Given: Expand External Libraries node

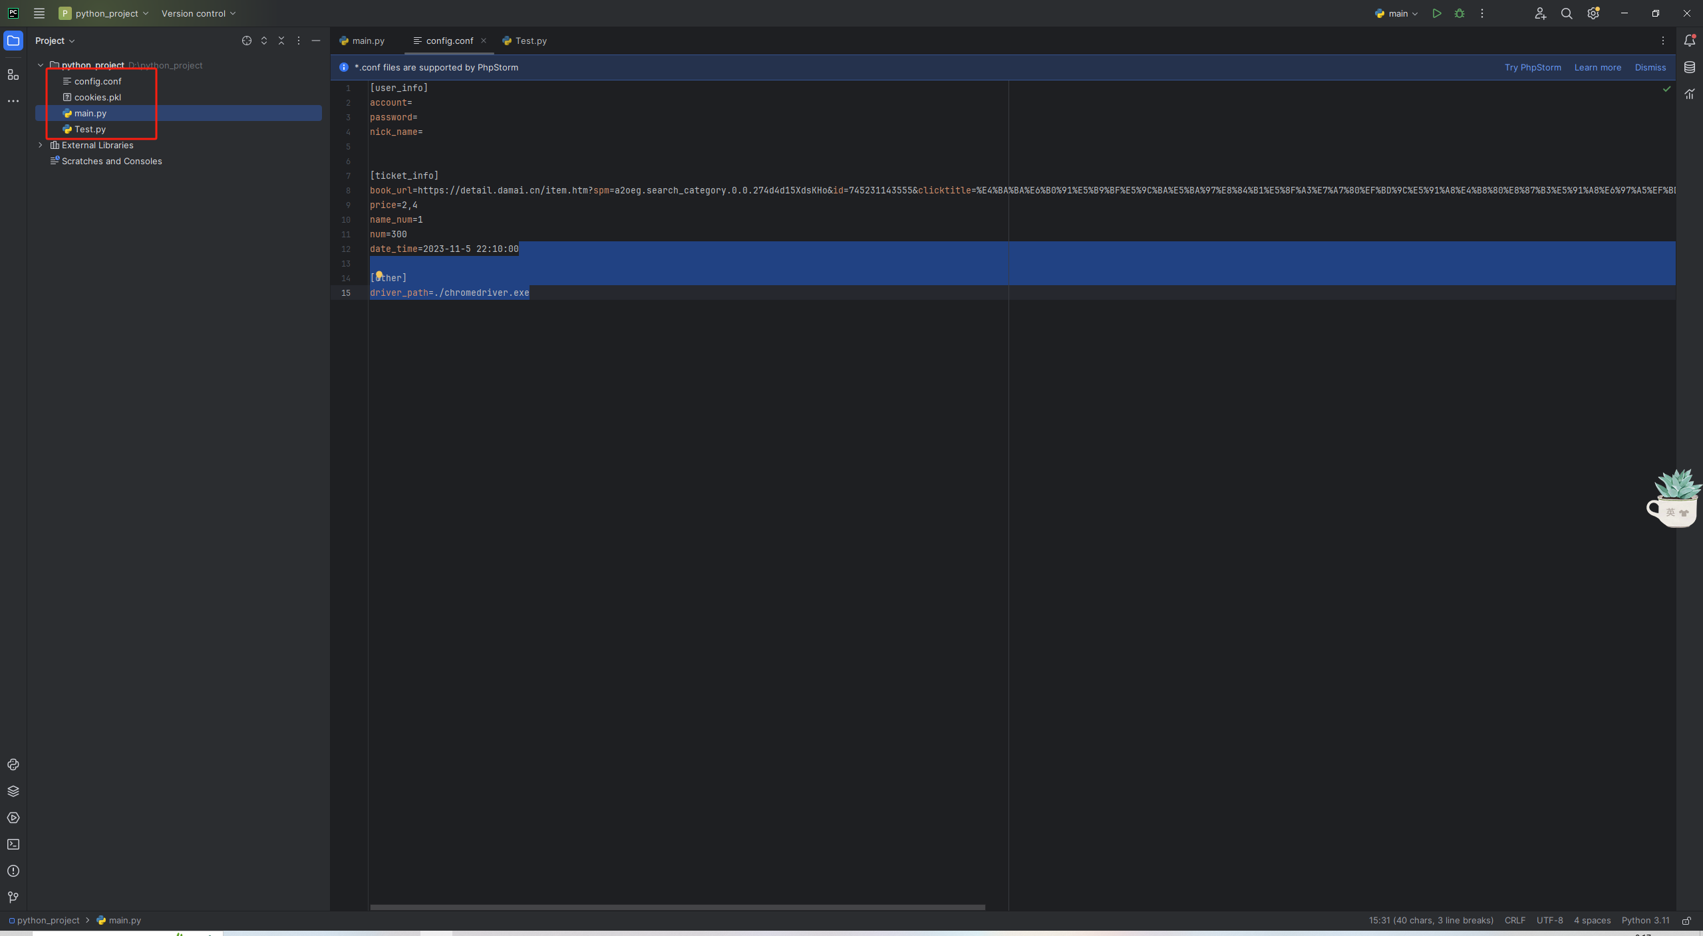Looking at the screenshot, I should click(41, 145).
